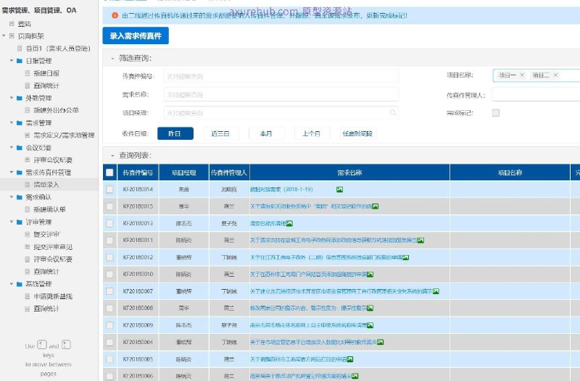Click image icon in row KF20180004

380,342
